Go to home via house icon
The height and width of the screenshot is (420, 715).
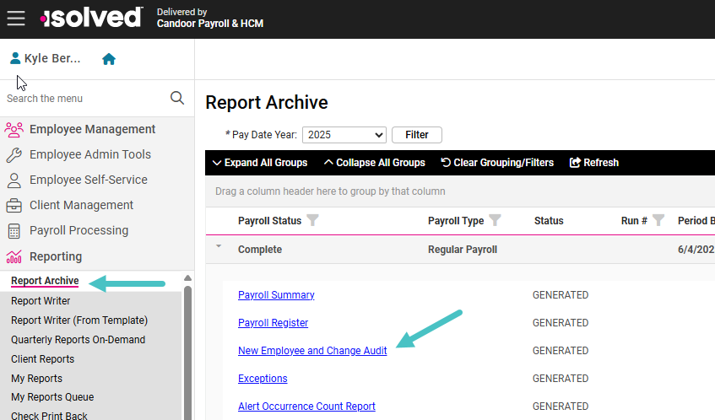[x=109, y=59]
